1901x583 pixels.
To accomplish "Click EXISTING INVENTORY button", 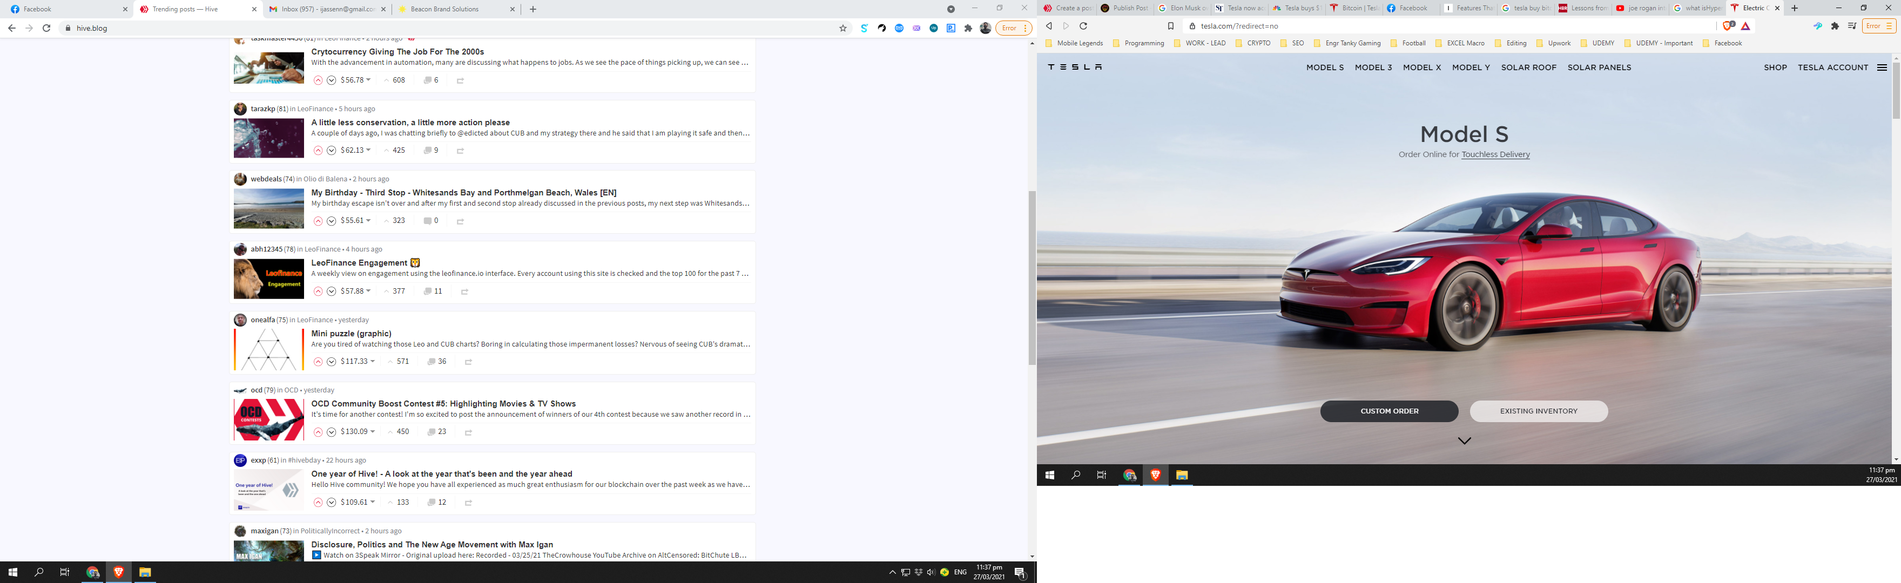I will [x=1538, y=411].
